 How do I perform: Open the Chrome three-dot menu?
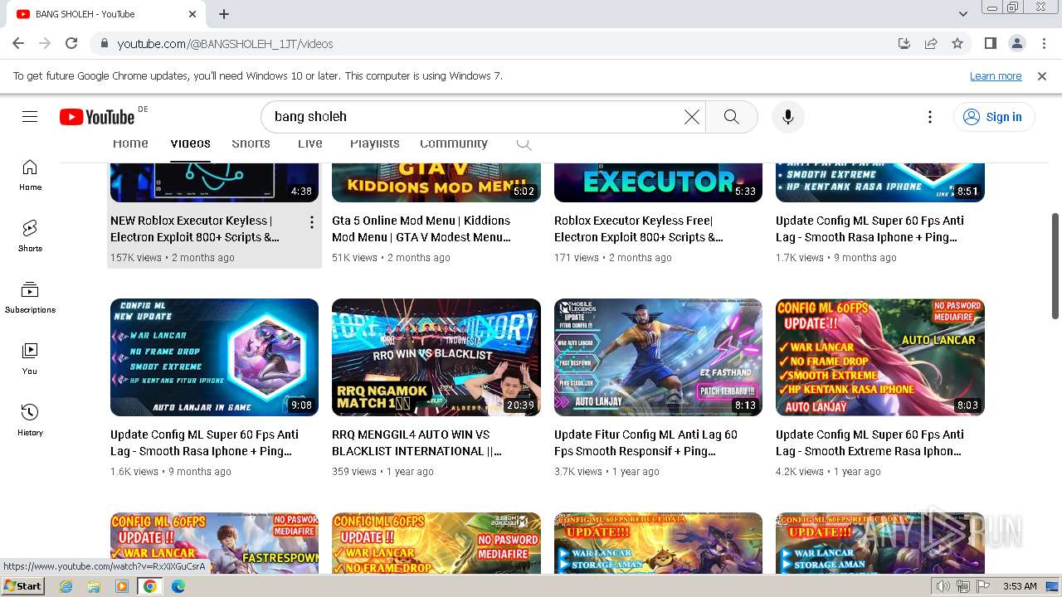coord(1043,43)
